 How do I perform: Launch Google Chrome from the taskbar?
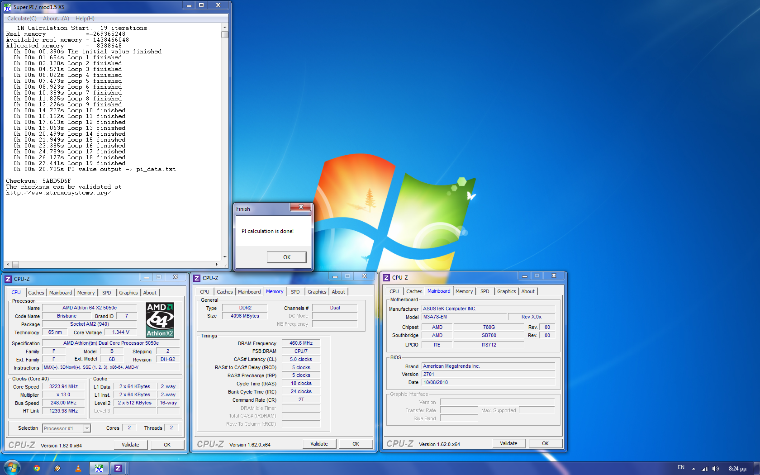click(37, 468)
